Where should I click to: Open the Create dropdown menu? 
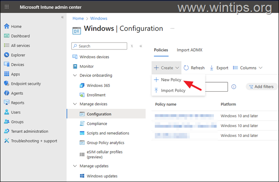[166, 68]
